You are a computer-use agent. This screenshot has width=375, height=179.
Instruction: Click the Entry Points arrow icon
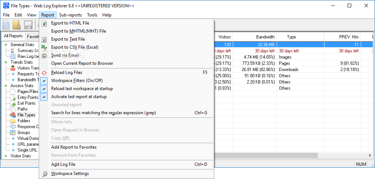point(13,97)
